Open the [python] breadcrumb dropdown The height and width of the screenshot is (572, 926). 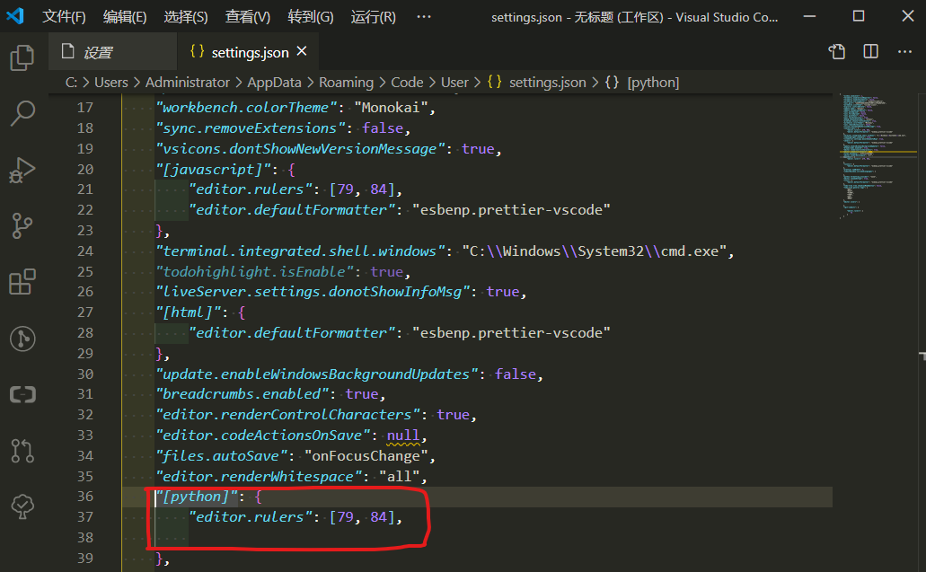pos(653,82)
